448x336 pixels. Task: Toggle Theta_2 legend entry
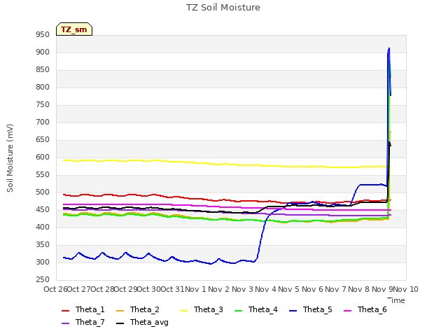[138, 309]
